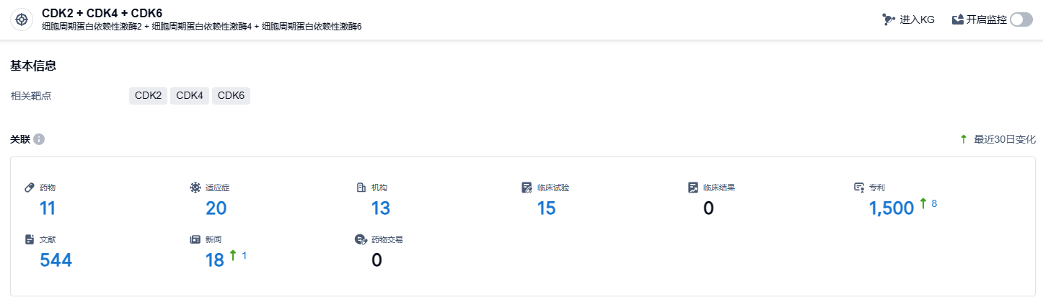This screenshot has height=300, width=1043.
Task: Click the monitoring icon beside 开启监控
Action: [x=958, y=19]
